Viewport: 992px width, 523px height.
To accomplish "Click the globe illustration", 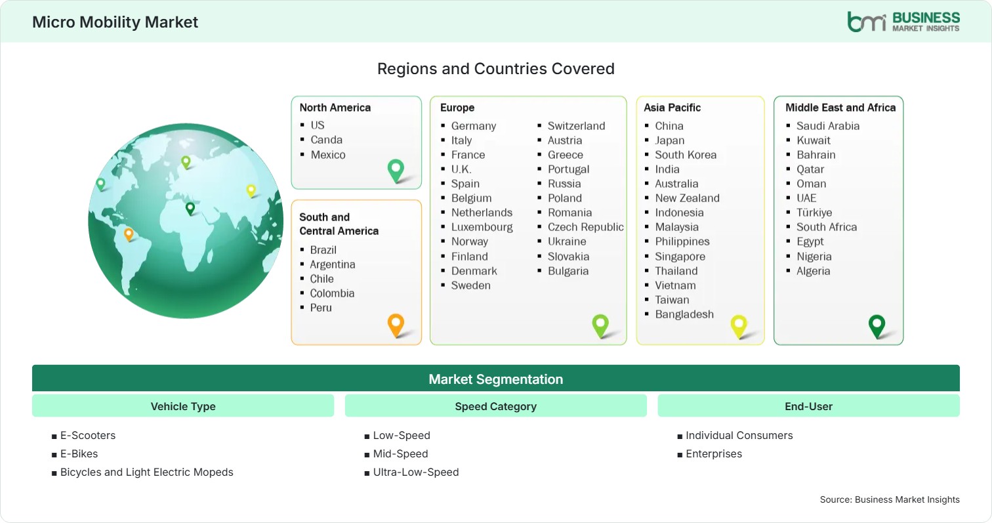I will click(185, 220).
